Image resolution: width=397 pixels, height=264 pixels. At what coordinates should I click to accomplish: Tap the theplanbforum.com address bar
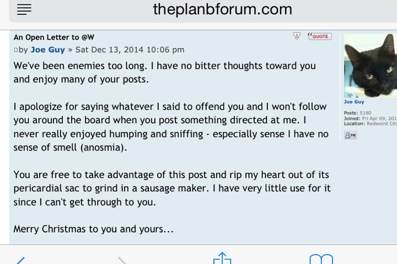(x=222, y=9)
